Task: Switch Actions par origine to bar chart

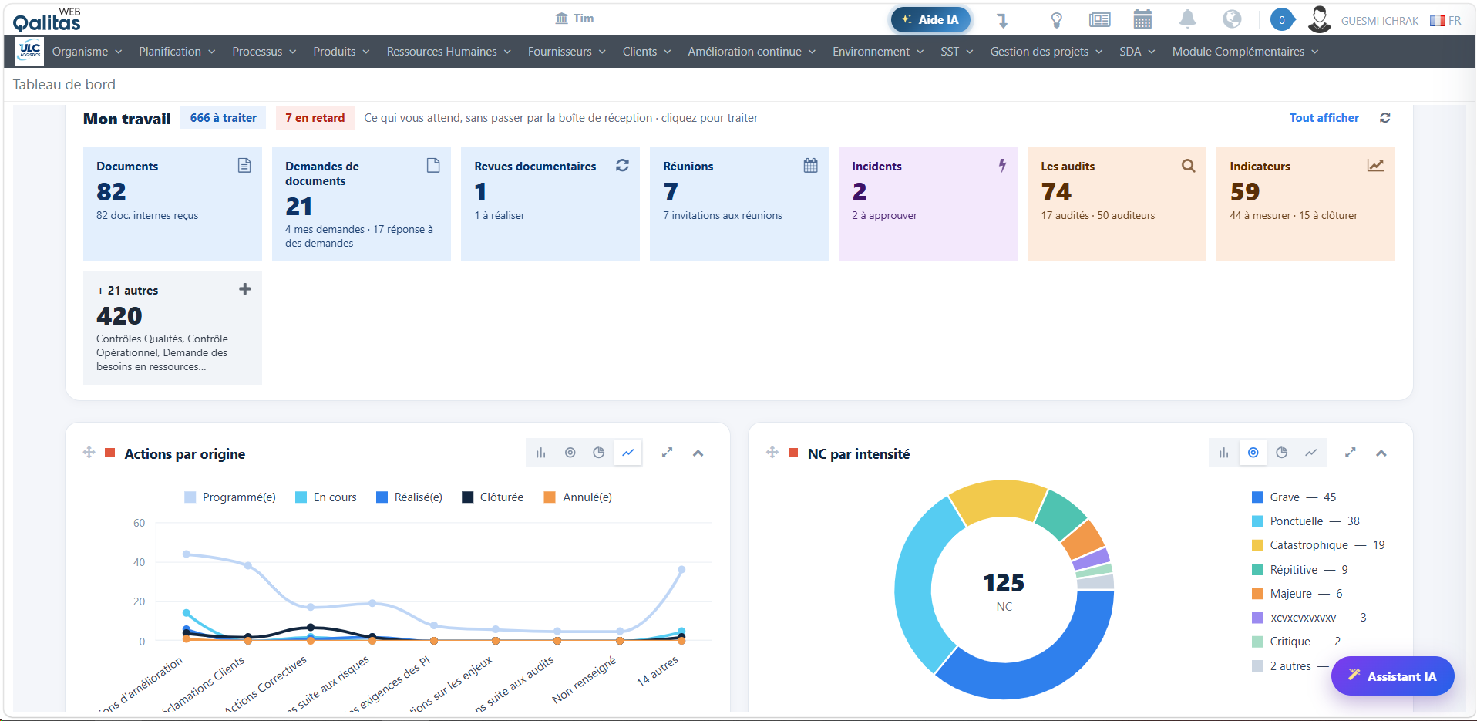Action: click(541, 453)
